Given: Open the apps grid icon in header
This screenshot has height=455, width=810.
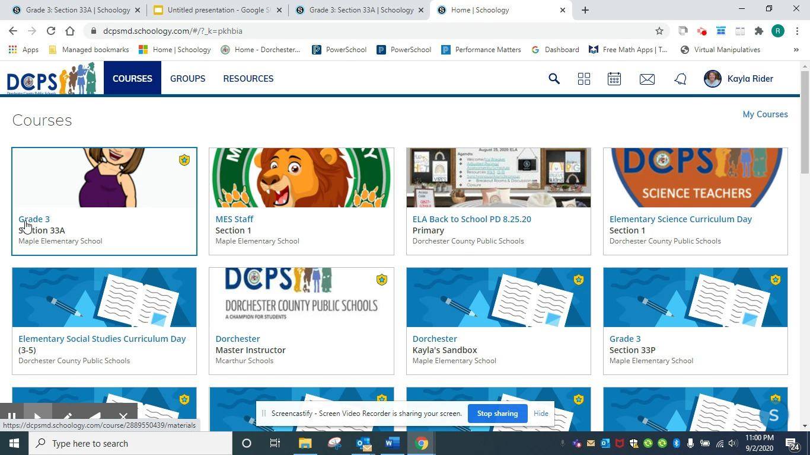Looking at the screenshot, I should (x=584, y=79).
